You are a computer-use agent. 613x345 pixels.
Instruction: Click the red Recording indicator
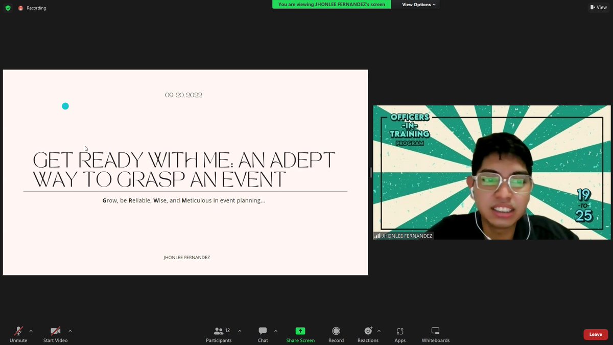pyautogui.click(x=21, y=8)
